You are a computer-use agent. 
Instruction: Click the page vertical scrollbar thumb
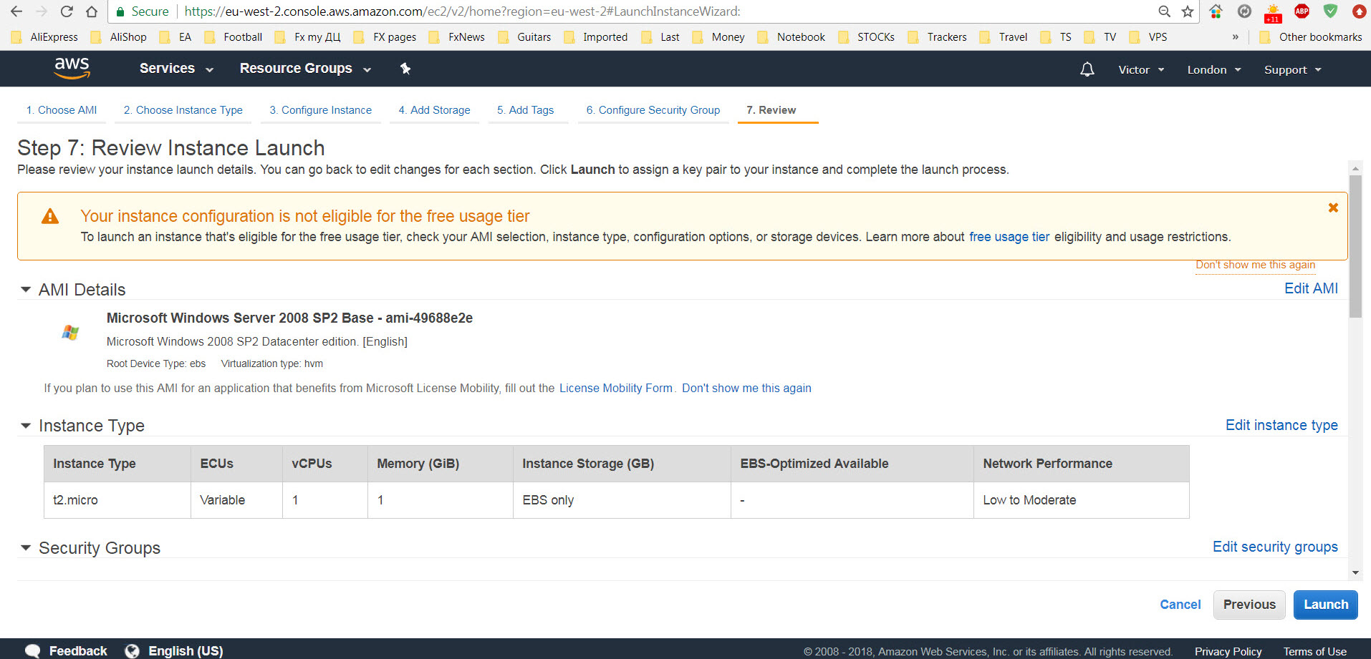click(1355, 246)
